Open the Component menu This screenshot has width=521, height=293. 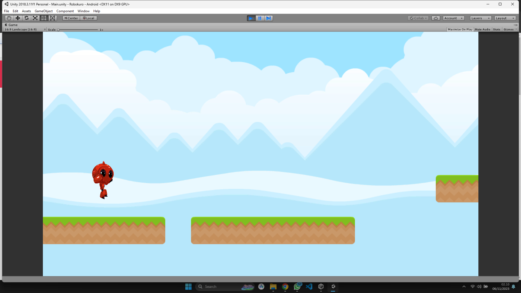(x=65, y=11)
